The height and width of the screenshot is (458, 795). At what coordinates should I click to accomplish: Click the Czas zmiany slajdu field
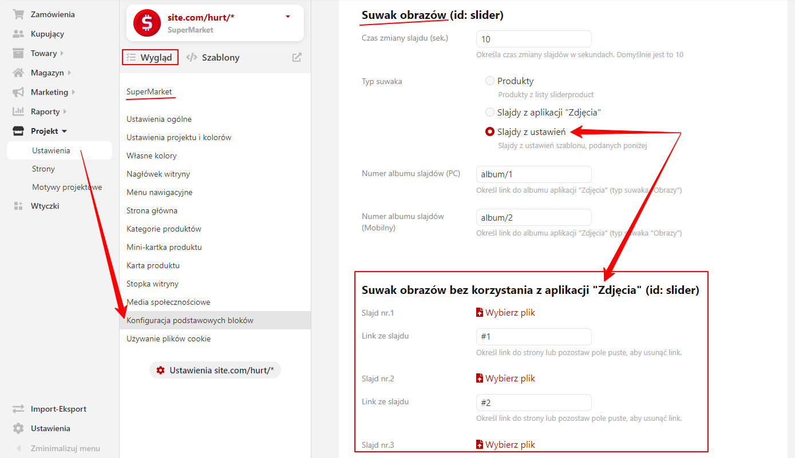(x=534, y=39)
